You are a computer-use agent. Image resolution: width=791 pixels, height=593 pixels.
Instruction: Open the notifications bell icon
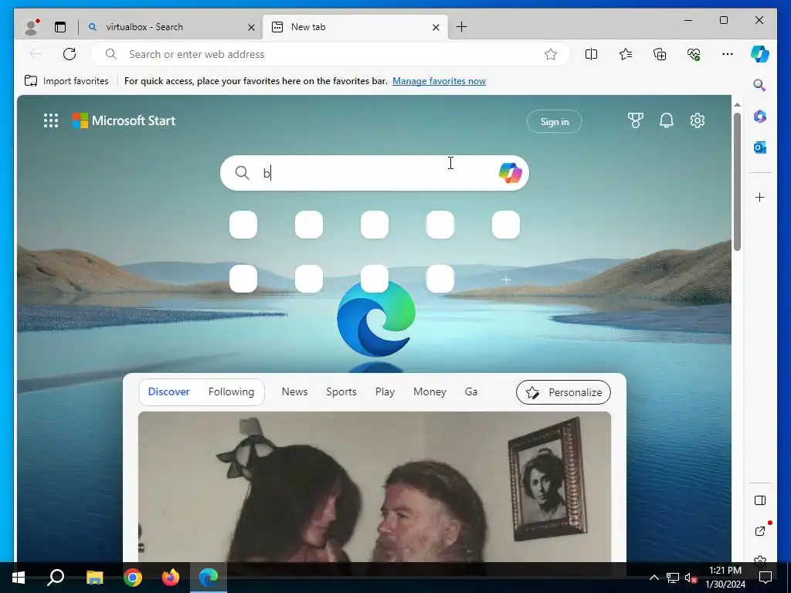[x=667, y=120]
